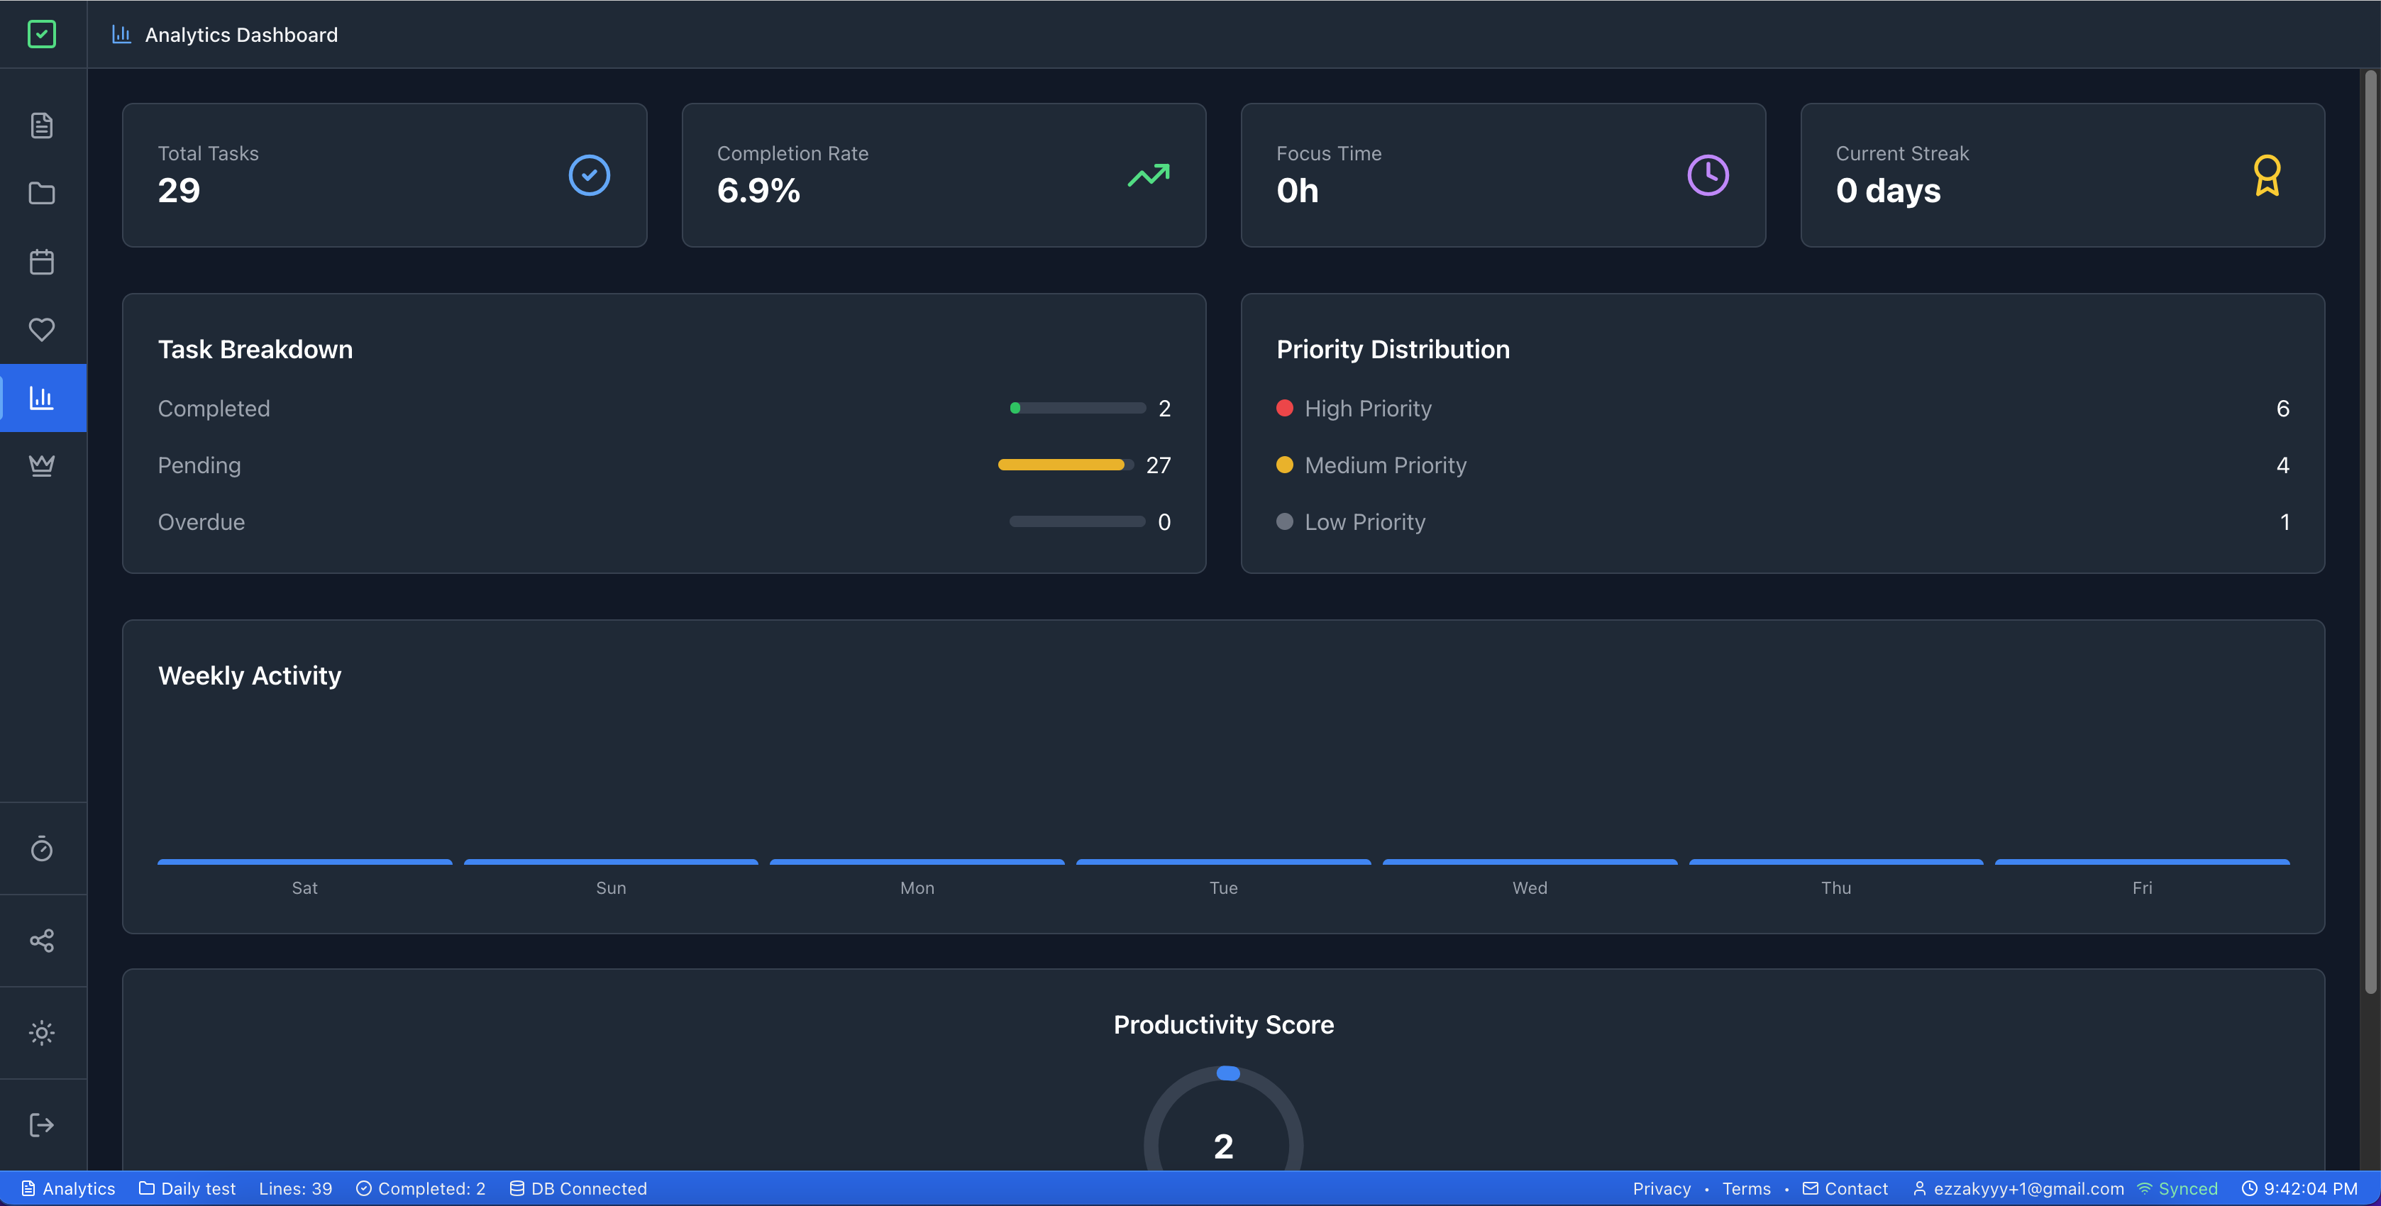Open favorites heart icon in sidebar
Screen dimensions: 2381x1206
[42, 329]
